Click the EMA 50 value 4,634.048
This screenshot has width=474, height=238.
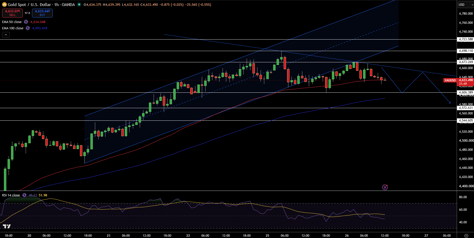click(38, 22)
